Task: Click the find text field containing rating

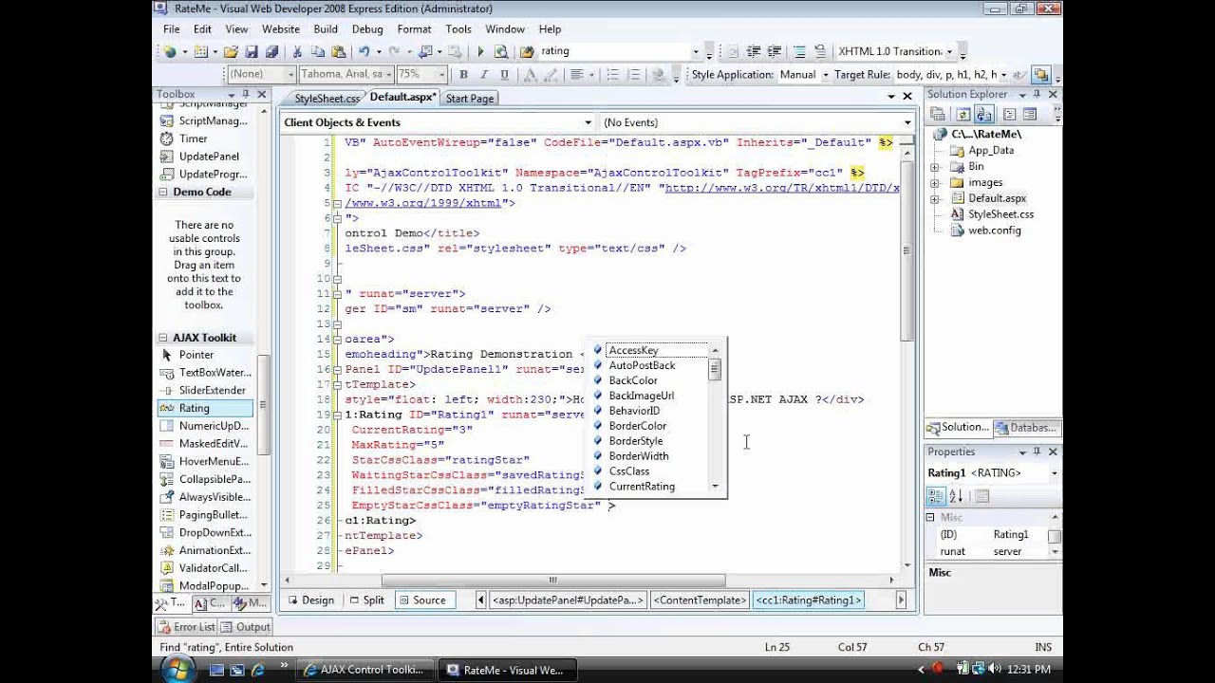Action: [x=613, y=52]
